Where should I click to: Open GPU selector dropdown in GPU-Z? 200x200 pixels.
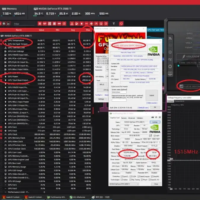click(x=124, y=184)
